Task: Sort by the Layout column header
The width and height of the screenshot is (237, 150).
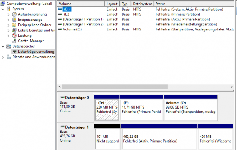Action: [x=112, y=4]
